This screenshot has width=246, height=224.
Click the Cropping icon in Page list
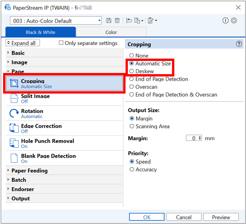[x=14, y=83]
